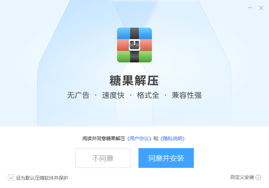
Task: Click the 速度快 tagline text
Action: coord(113,95)
